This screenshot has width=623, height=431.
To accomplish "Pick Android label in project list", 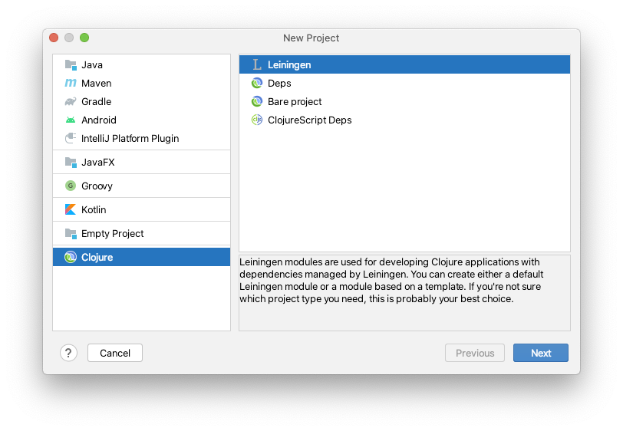I will [98, 120].
